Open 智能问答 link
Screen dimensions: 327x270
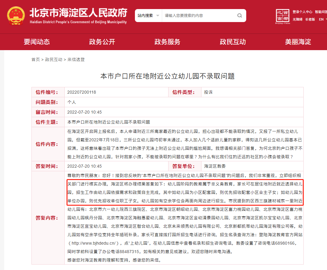(321, 12)
